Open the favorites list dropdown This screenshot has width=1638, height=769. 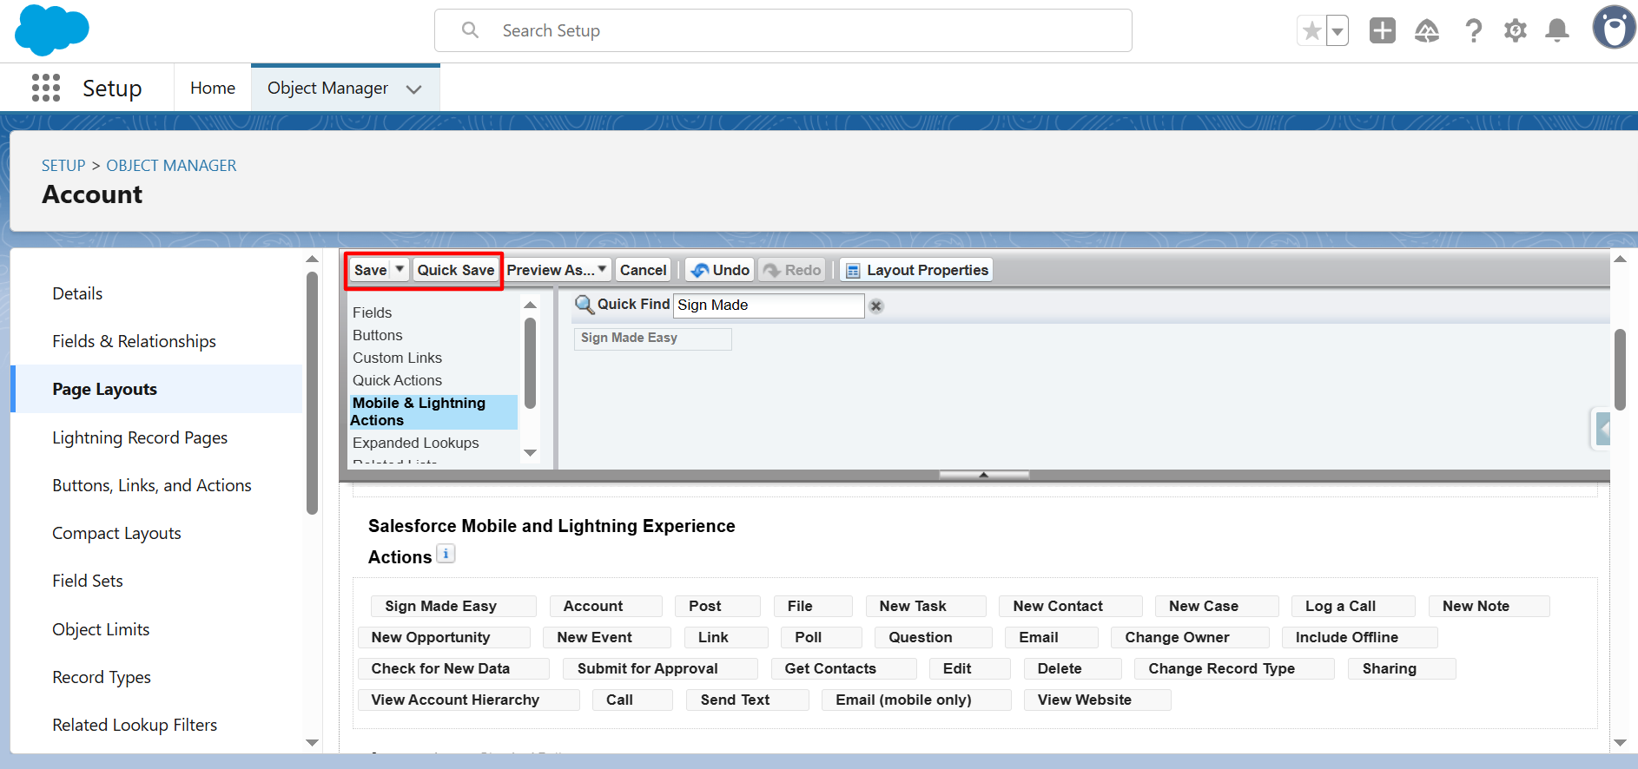(x=1337, y=31)
